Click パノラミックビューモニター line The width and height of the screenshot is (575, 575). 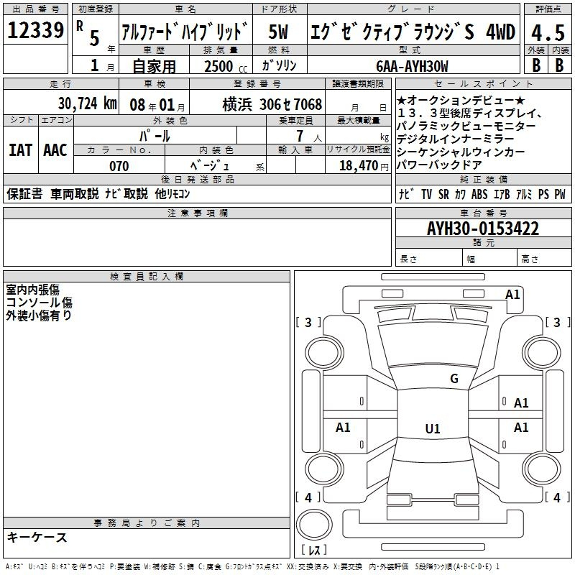[466, 126]
